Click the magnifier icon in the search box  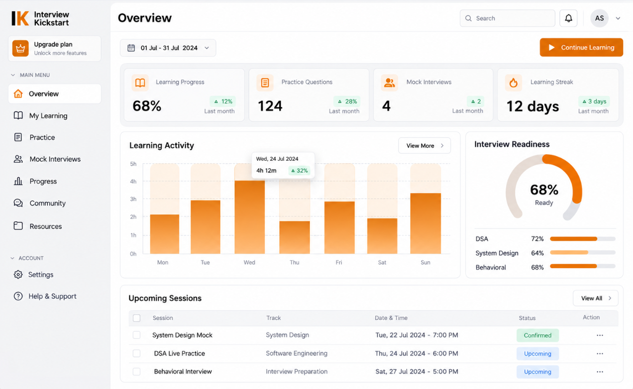point(468,18)
